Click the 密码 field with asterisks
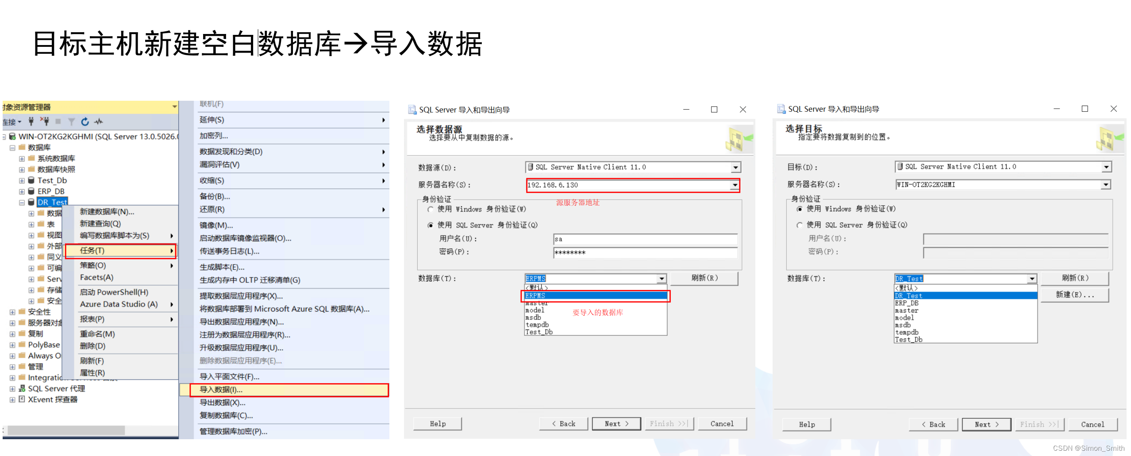 tap(645, 253)
